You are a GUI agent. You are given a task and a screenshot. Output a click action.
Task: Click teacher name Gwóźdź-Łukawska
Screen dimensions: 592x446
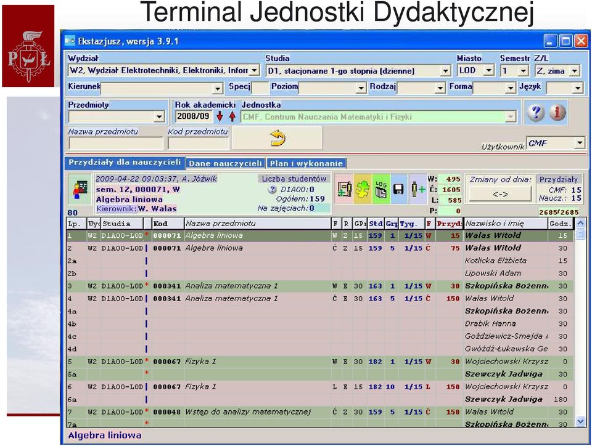click(506, 349)
